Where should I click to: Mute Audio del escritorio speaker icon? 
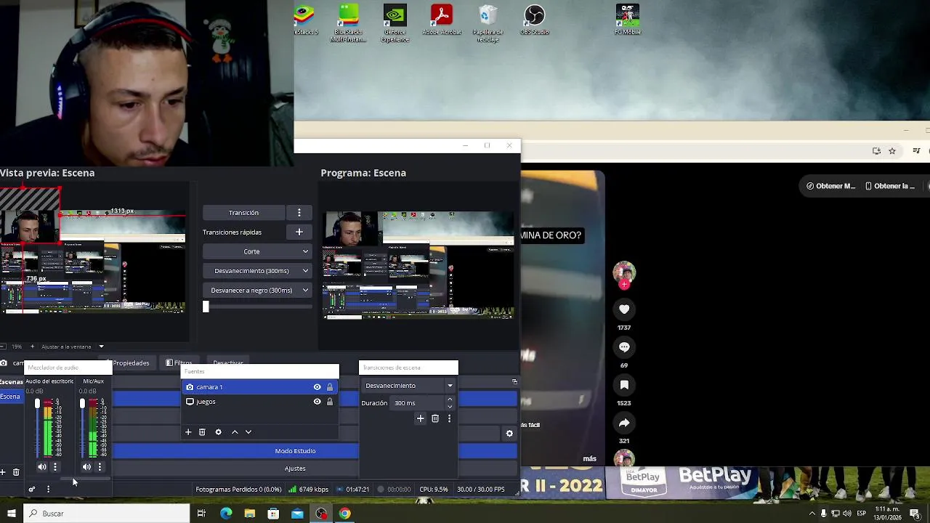[41, 467]
